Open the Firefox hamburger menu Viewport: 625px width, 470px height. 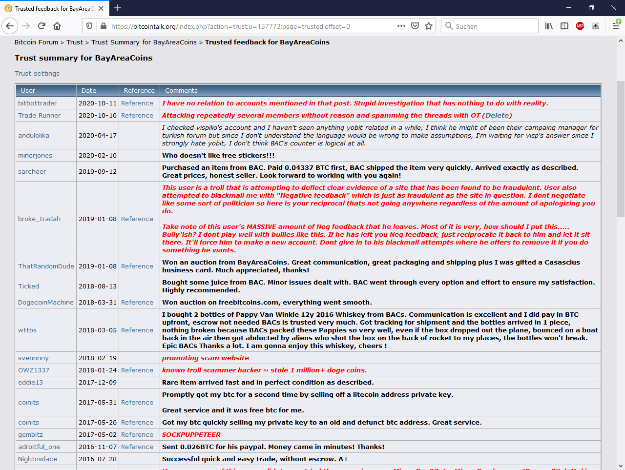point(616,26)
